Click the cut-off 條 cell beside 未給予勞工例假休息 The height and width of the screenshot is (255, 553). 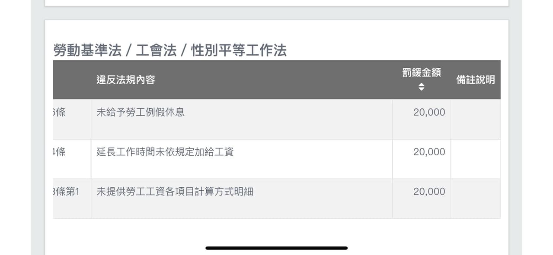point(72,120)
